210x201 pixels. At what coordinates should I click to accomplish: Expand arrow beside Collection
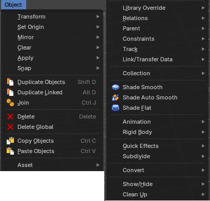click(203, 73)
